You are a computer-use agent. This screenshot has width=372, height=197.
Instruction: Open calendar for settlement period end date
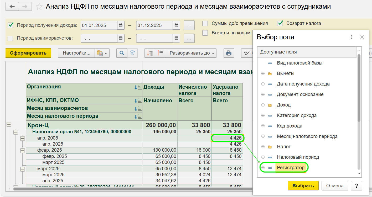176,38
